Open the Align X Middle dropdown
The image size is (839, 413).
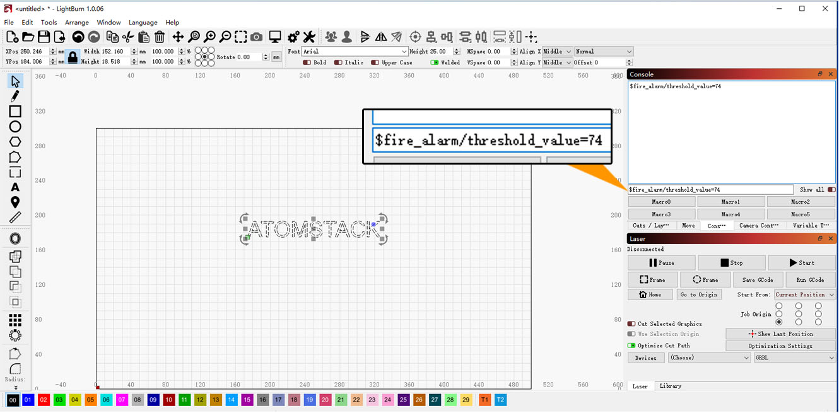click(x=558, y=52)
